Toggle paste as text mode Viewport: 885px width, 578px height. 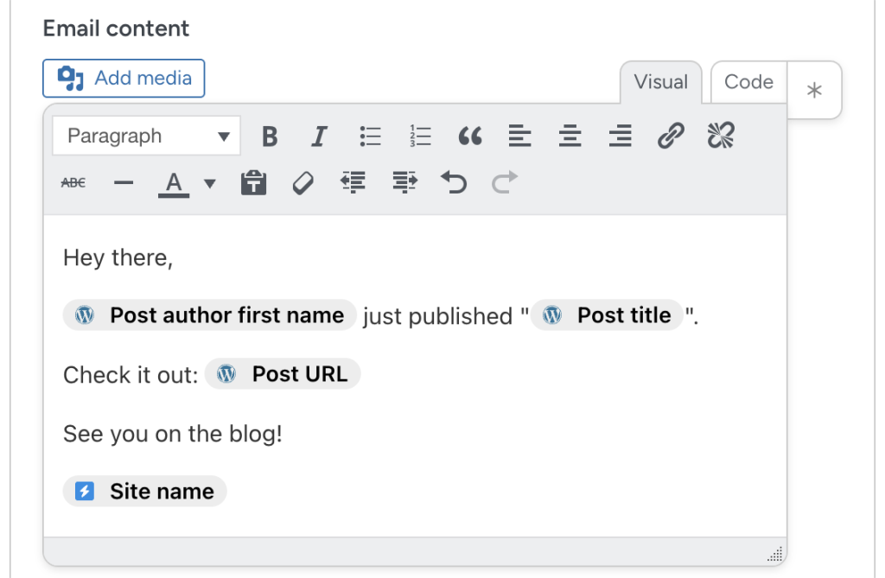253,182
